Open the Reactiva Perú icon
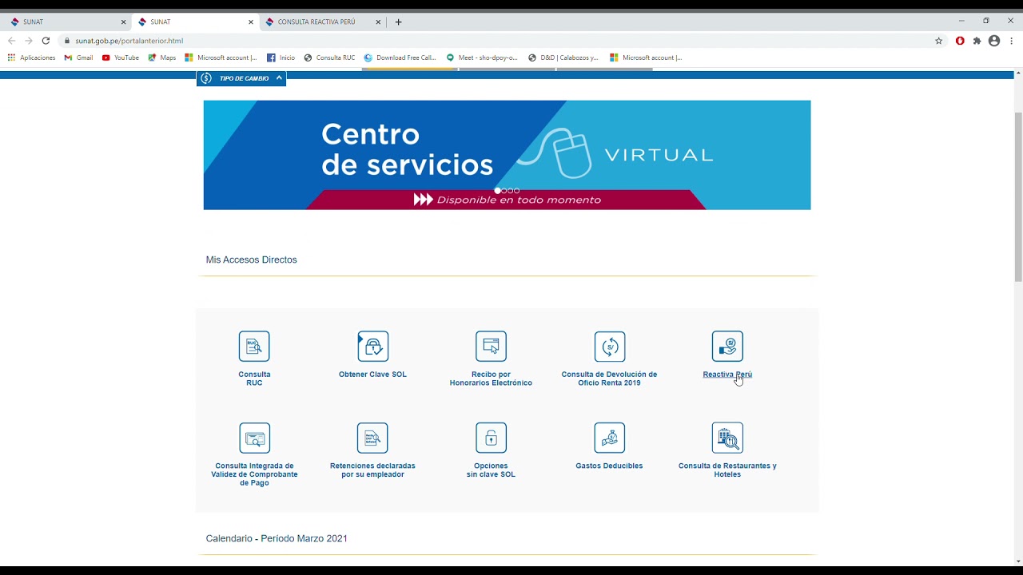This screenshot has width=1023, height=575. (727, 347)
